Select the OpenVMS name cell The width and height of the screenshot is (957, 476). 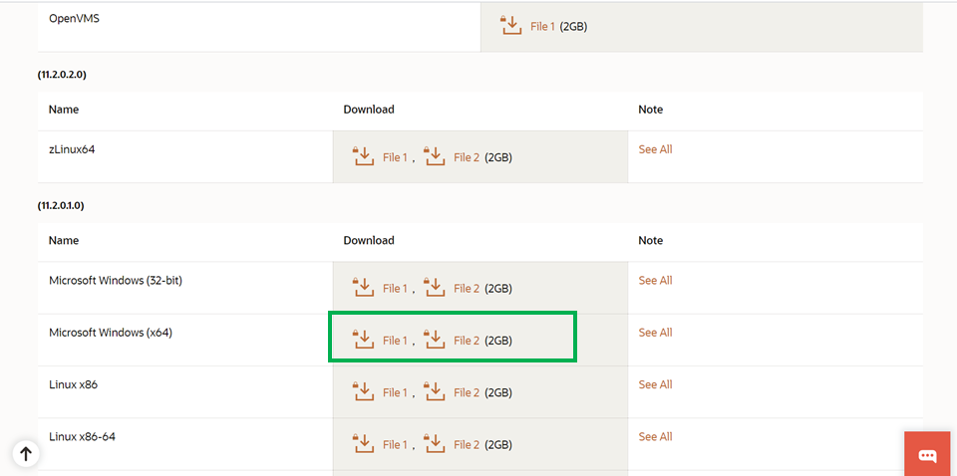pyautogui.click(x=74, y=18)
